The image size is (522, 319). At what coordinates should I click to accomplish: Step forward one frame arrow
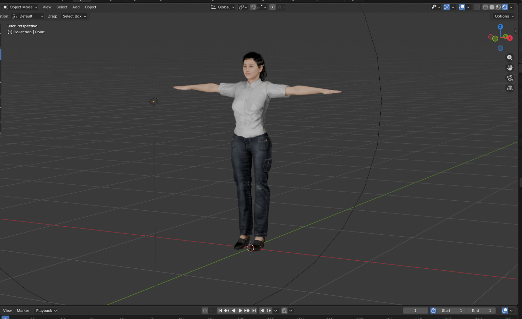coord(269,311)
